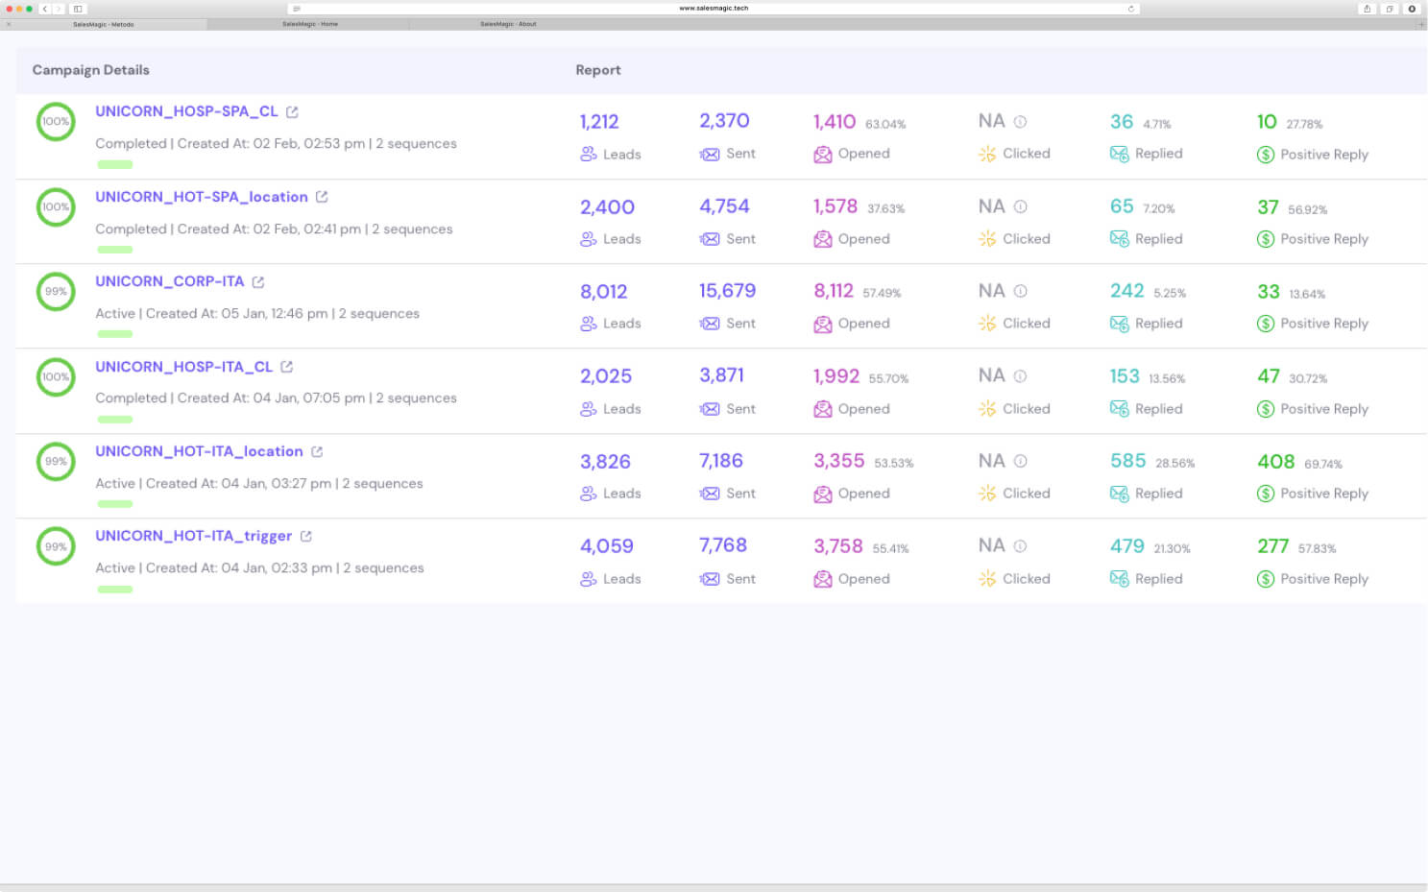Click the 242 replied count for UNICORN_CORP-ITA
Screen dimensions: 1428x892
1127,291
